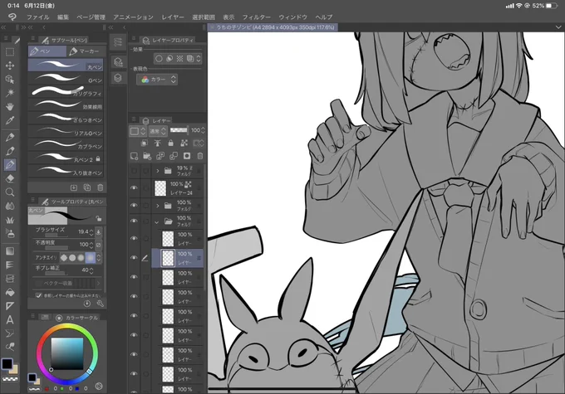Choose the strongest anti-aliasing option

point(90,257)
